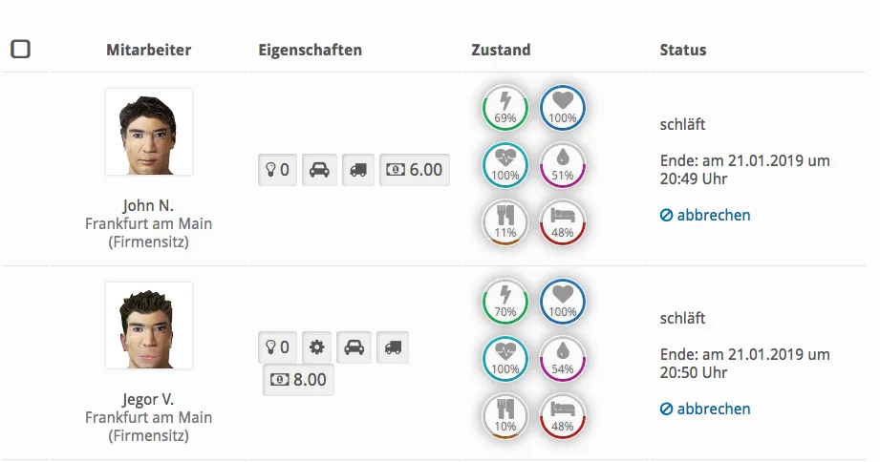The image size is (880, 462).
Task: Click Jegor V.'s gear skill icon
Action: [x=318, y=347]
